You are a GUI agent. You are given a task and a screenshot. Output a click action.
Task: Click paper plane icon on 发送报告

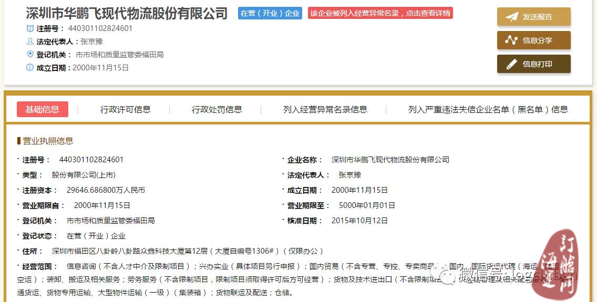[x=511, y=17]
